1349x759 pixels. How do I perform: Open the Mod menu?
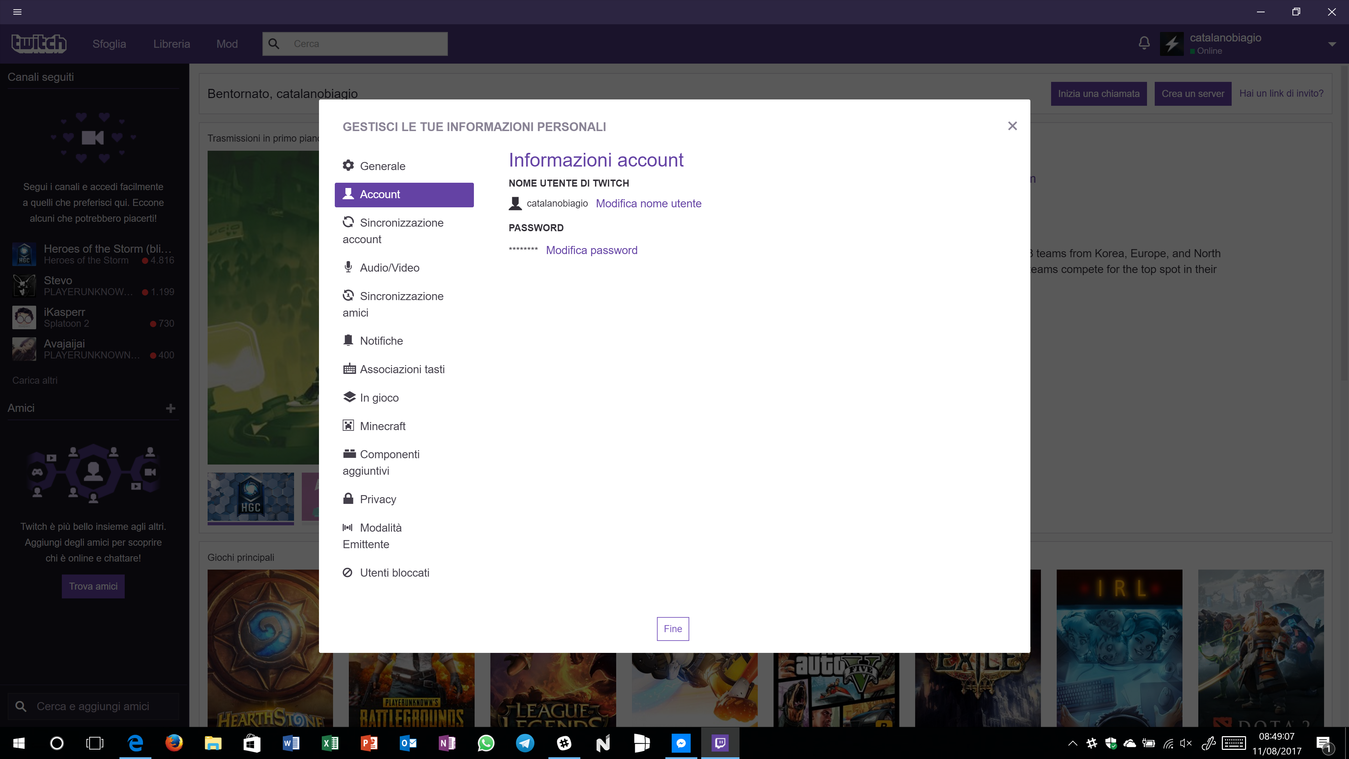227,44
